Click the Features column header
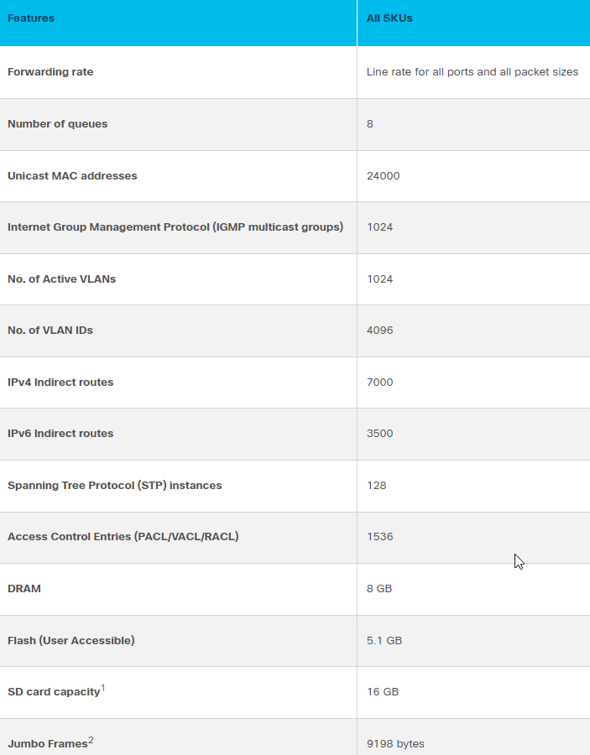Image resolution: width=590 pixels, height=755 pixels. pyautogui.click(x=31, y=18)
